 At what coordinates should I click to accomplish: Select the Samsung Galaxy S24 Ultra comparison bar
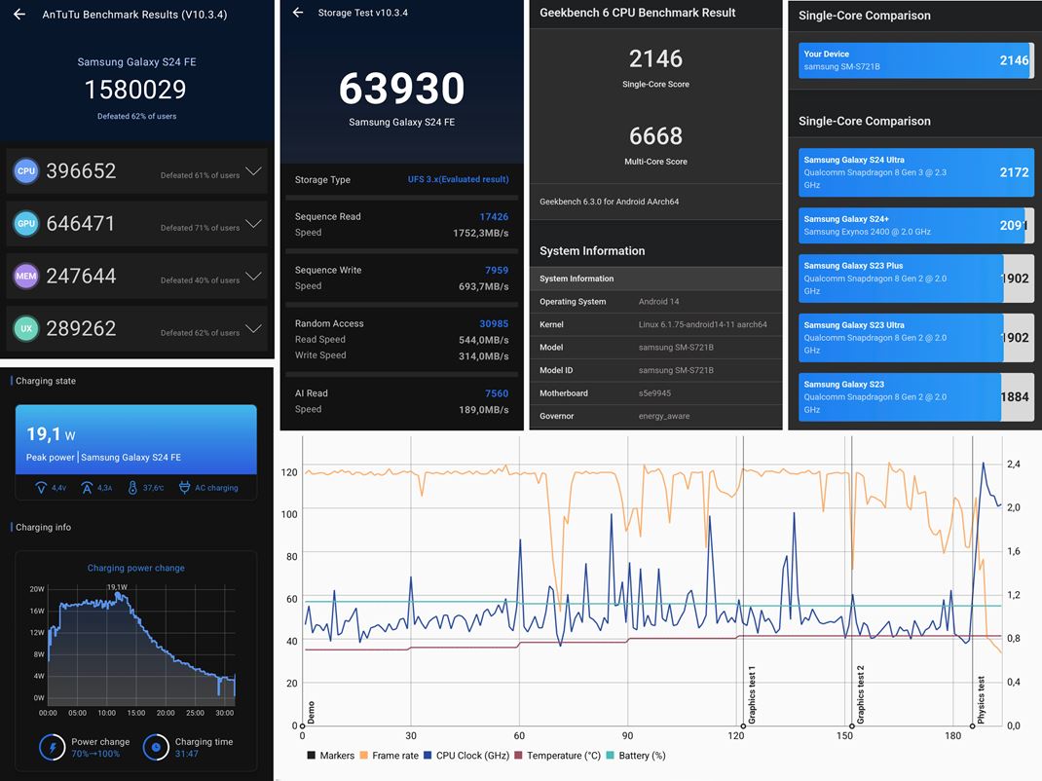pyautogui.click(x=915, y=172)
